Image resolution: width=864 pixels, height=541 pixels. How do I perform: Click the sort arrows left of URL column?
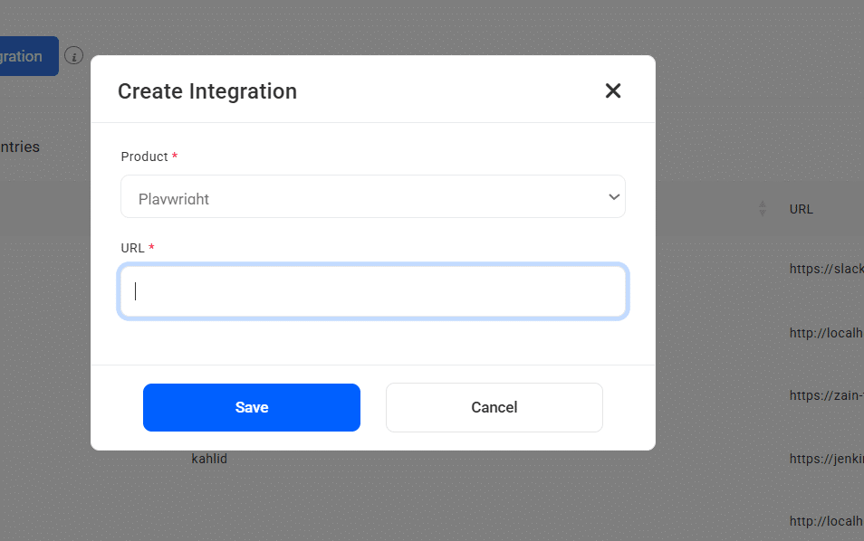(762, 209)
